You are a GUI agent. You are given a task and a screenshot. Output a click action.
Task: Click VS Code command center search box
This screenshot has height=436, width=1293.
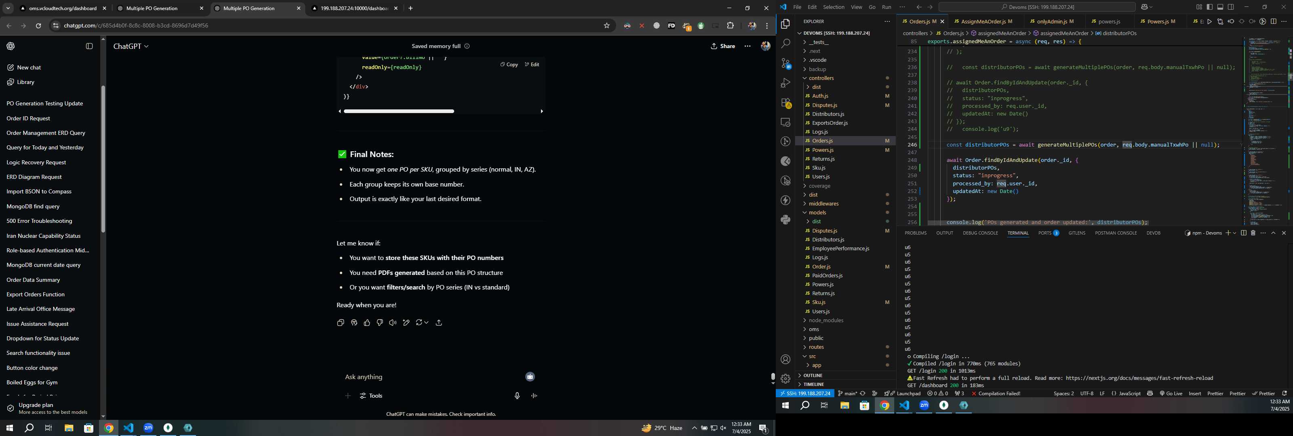coord(1037,7)
